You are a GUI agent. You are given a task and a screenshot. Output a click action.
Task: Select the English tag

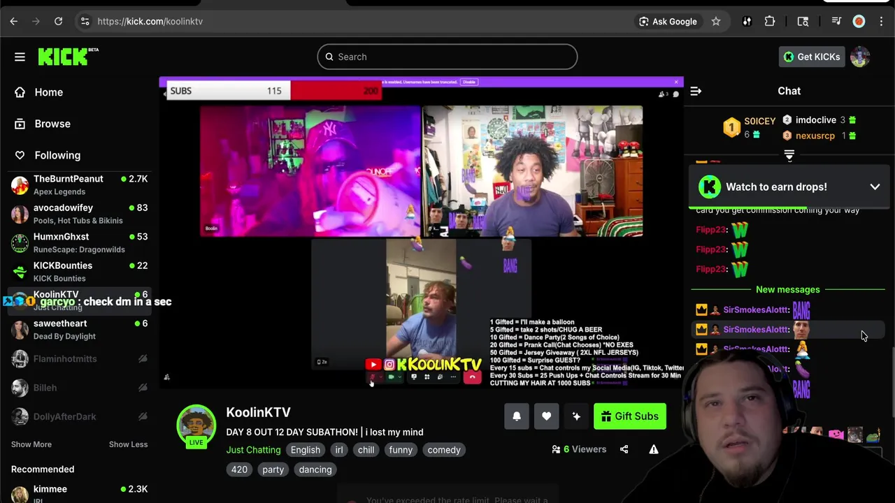[x=306, y=450]
